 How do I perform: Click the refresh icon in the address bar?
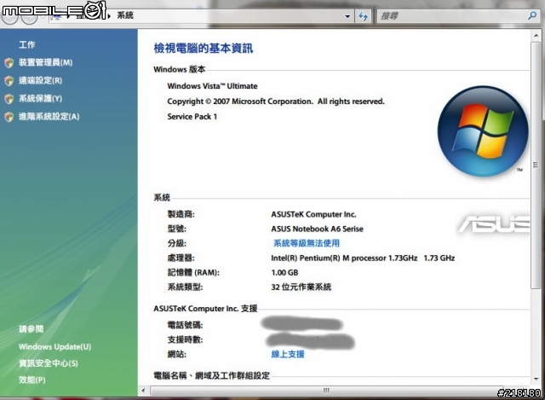(x=364, y=15)
